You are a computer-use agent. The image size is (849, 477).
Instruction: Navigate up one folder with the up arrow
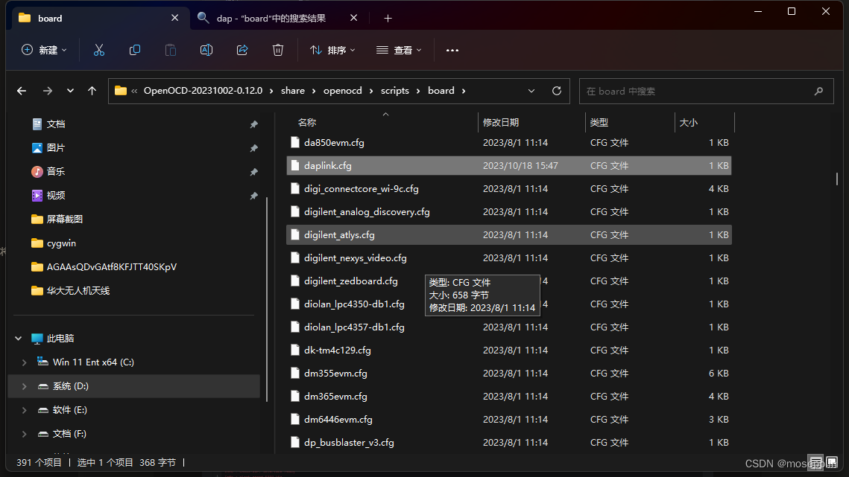[x=91, y=90]
